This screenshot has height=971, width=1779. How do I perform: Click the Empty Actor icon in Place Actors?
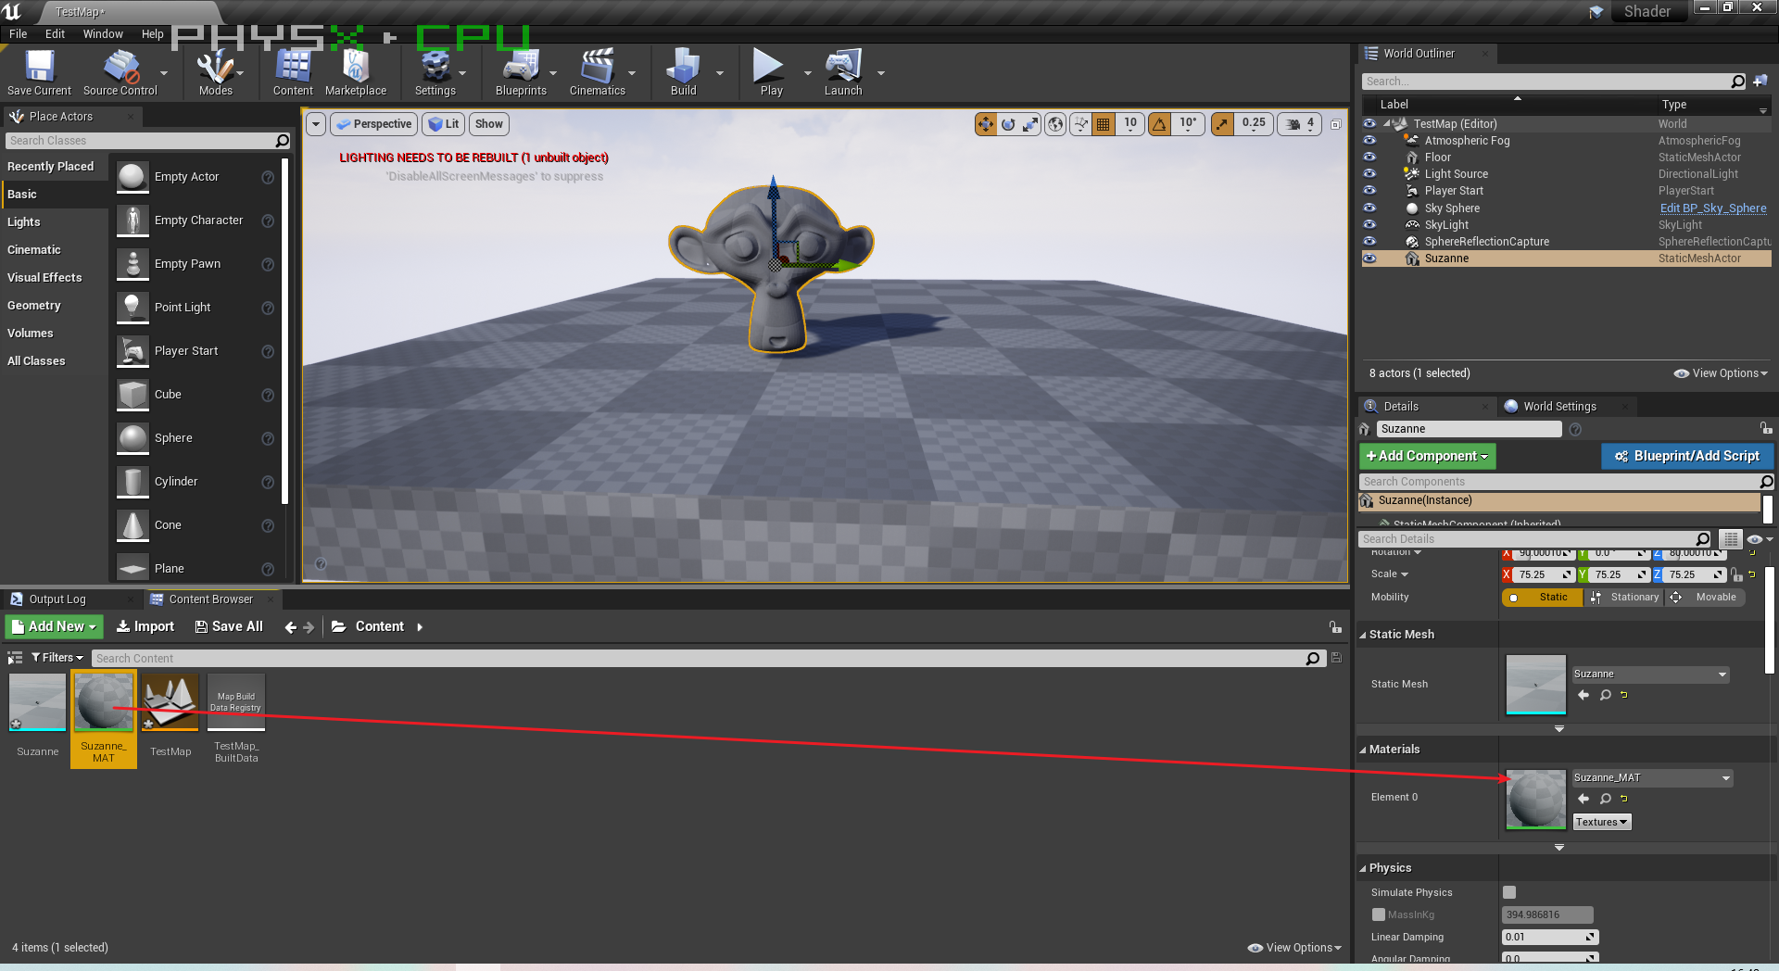(132, 177)
